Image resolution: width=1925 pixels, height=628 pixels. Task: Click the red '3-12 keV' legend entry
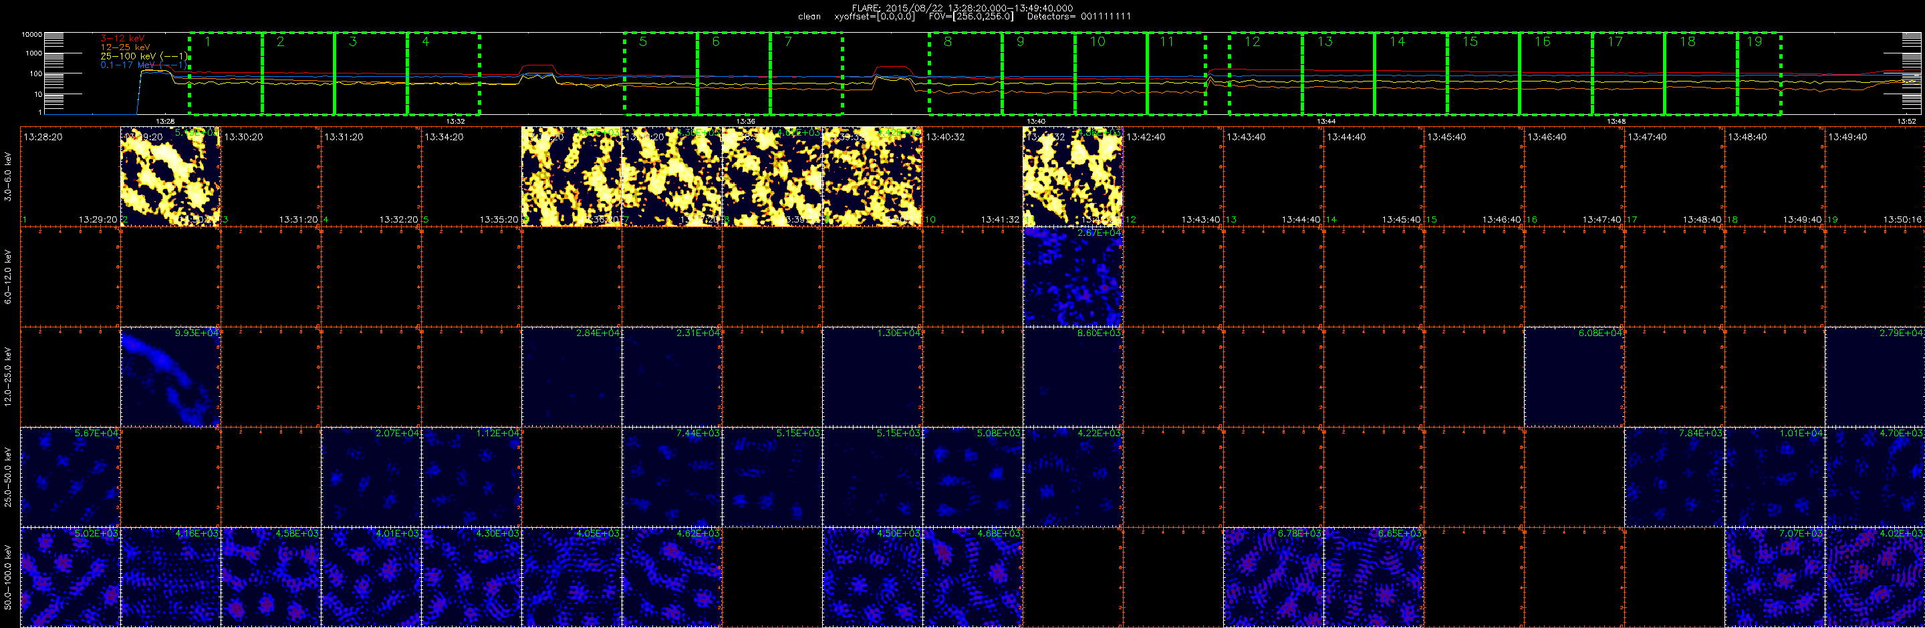pyautogui.click(x=122, y=38)
